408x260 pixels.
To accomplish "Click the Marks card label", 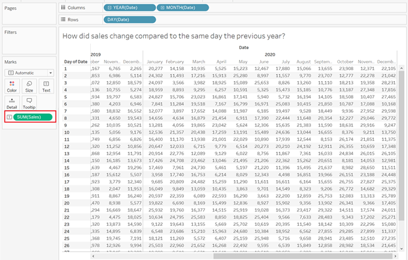I will pyautogui.click(x=10, y=62).
